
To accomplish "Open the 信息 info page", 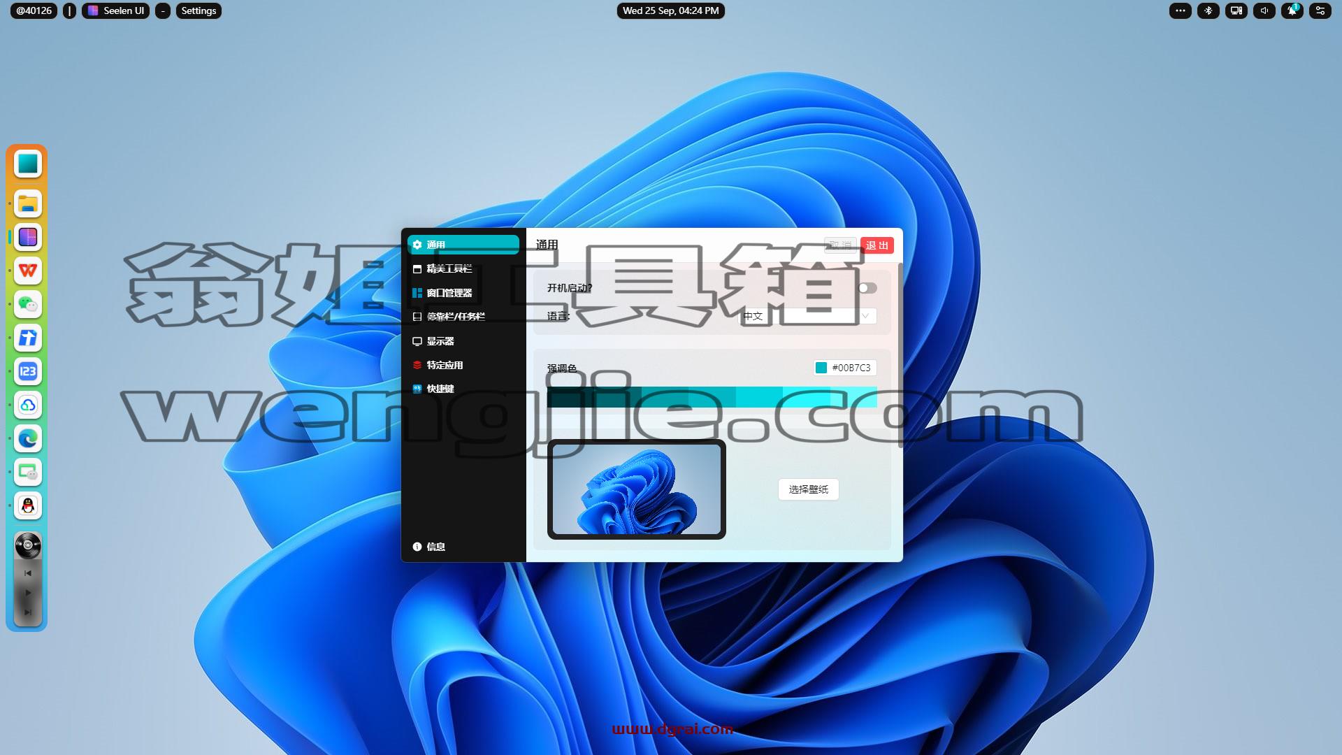I will coord(463,547).
